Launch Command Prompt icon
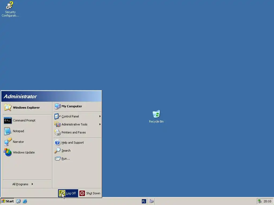Viewport: 274px width, 205px height. coord(8,120)
